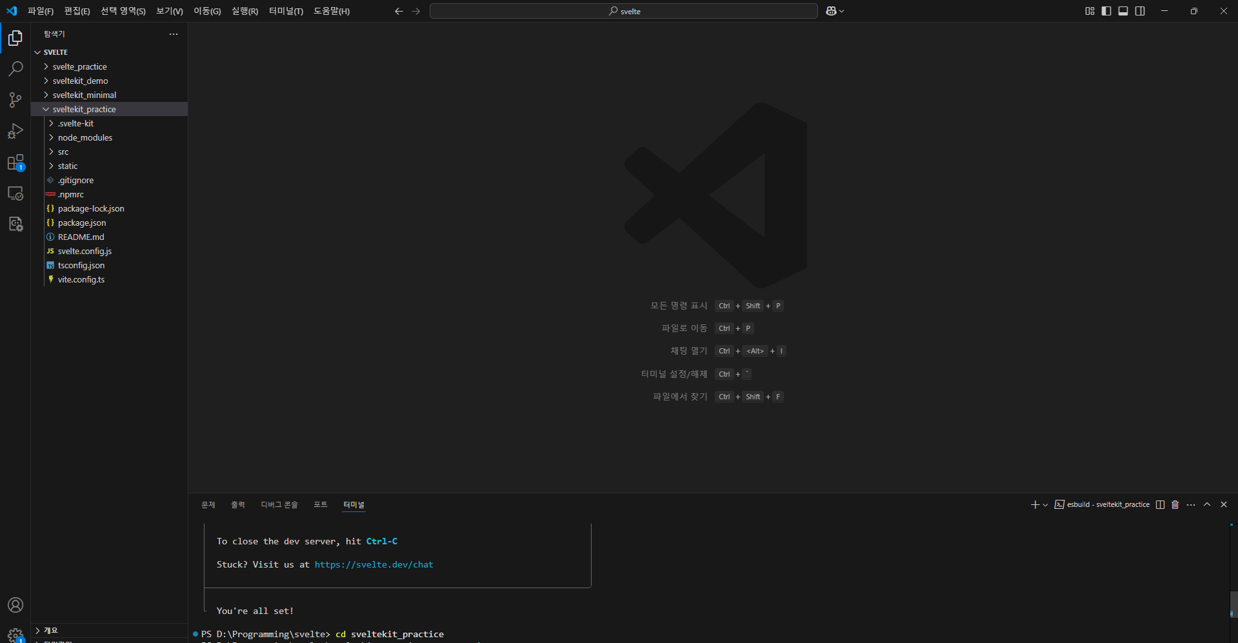Expand the static folder
1238x643 pixels.
[x=110, y=166]
